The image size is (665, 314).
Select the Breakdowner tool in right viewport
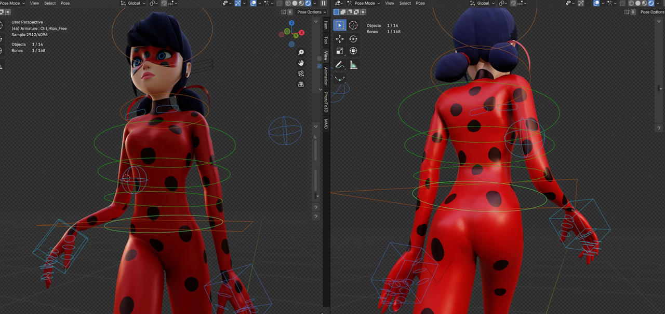click(339, 79)
